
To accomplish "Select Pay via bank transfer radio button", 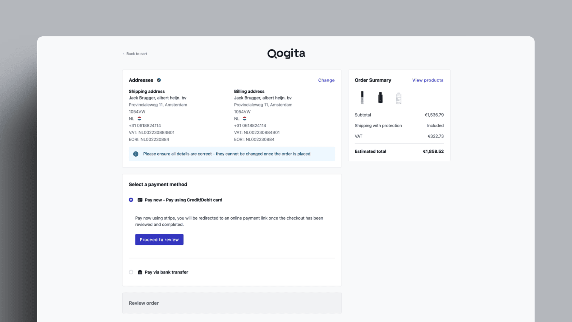I will click(131, 272).
